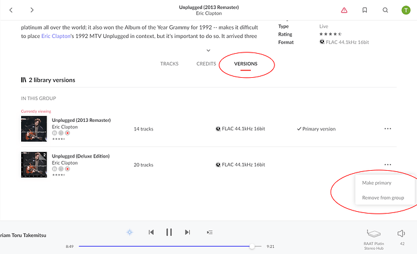The width and height of the screenshot is (417, 254).
Task: Click Eric Clapton under the Deluxe Edition
Action: coord(65,163)
